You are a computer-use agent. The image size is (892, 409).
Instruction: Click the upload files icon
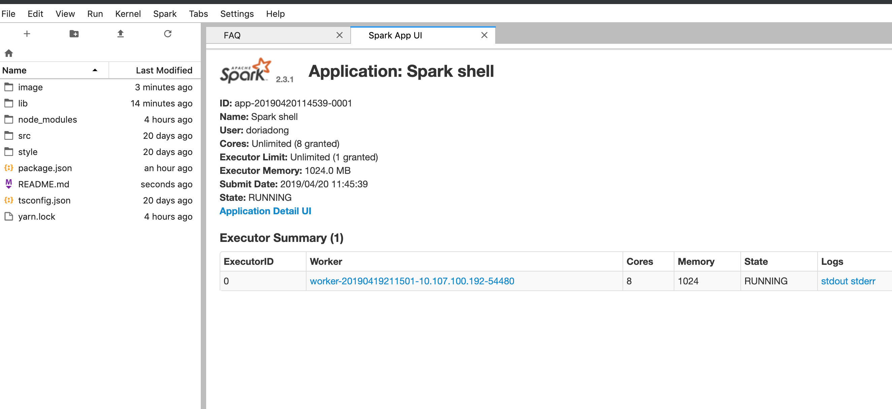coord(121,34)
